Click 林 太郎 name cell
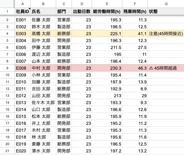 43,137
